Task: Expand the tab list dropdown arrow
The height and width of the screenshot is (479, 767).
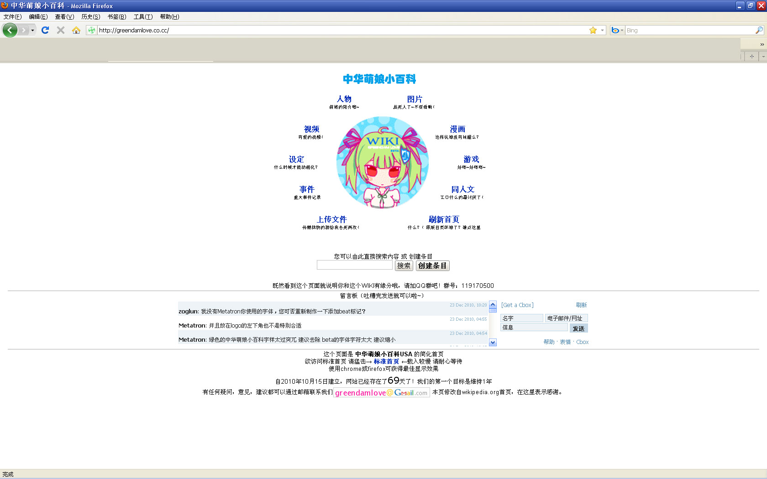Action: (763, 56)
